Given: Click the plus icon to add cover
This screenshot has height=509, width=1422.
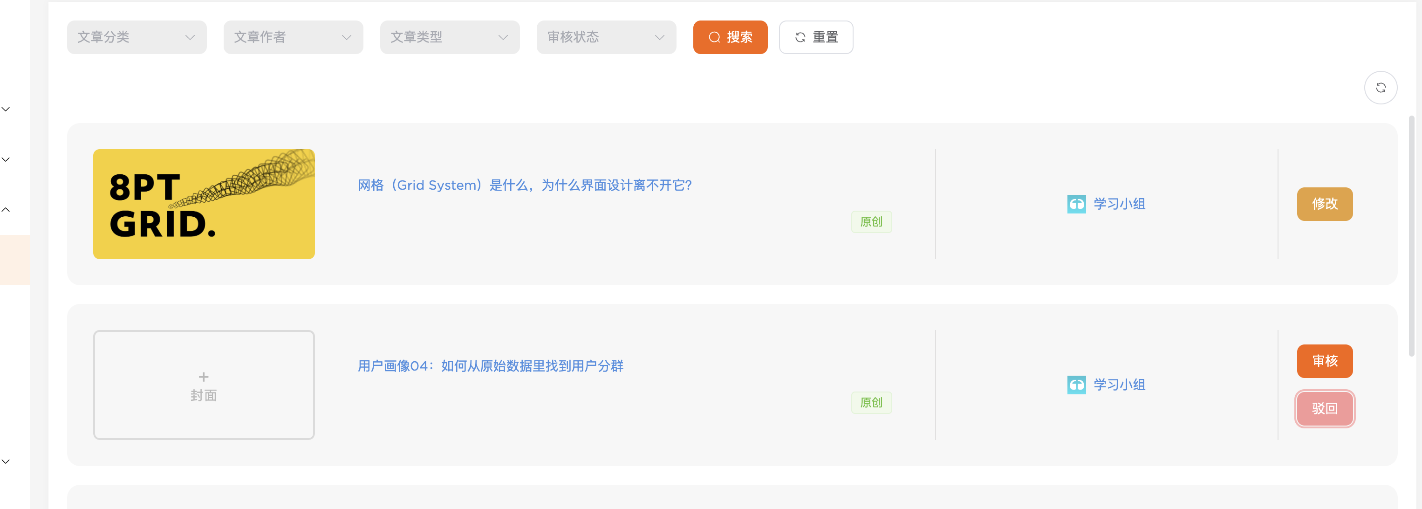Looking at the screenshot, I should point(204,377).
